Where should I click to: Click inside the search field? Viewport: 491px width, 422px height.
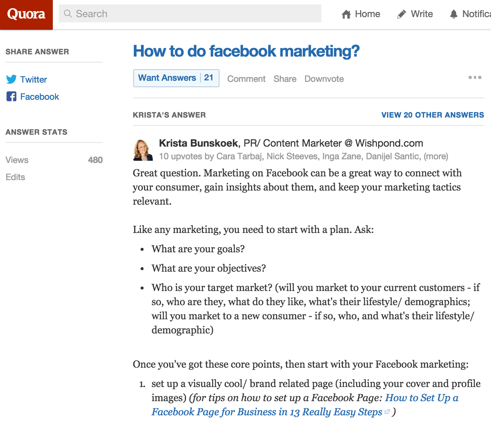(x=186, y=14)
